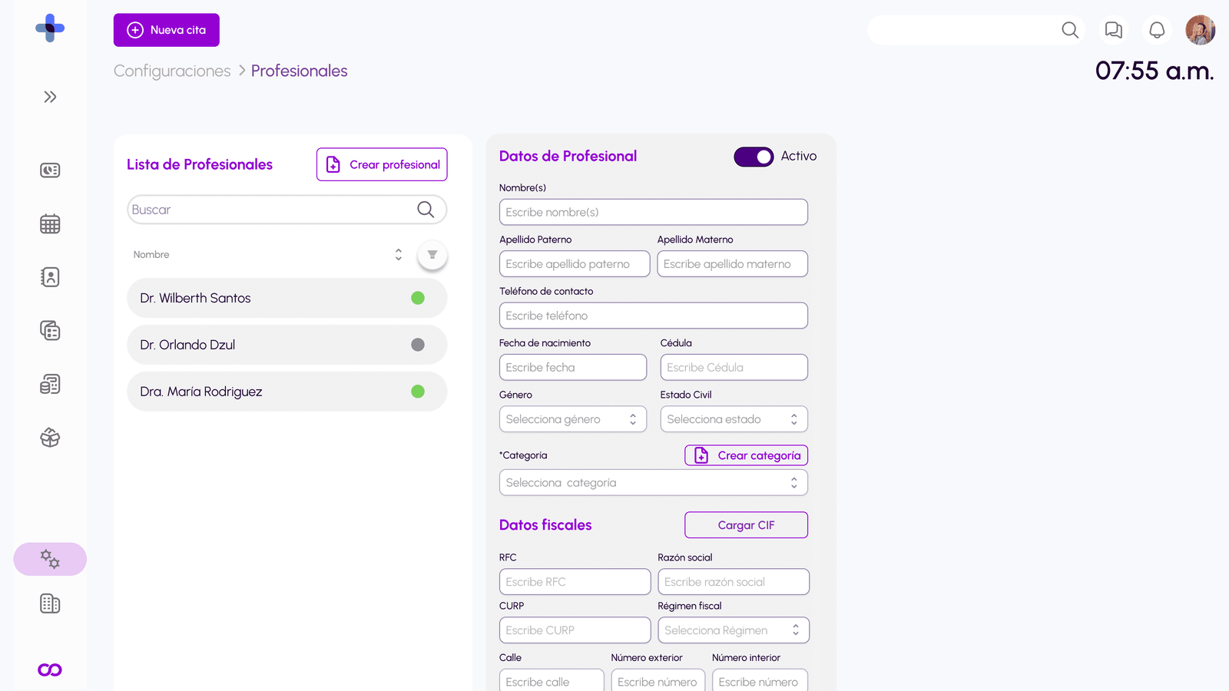Screen dimensions: 1229x691
Task: Expand the Selecciona categoría dropdown
Action: click(653, 482)
